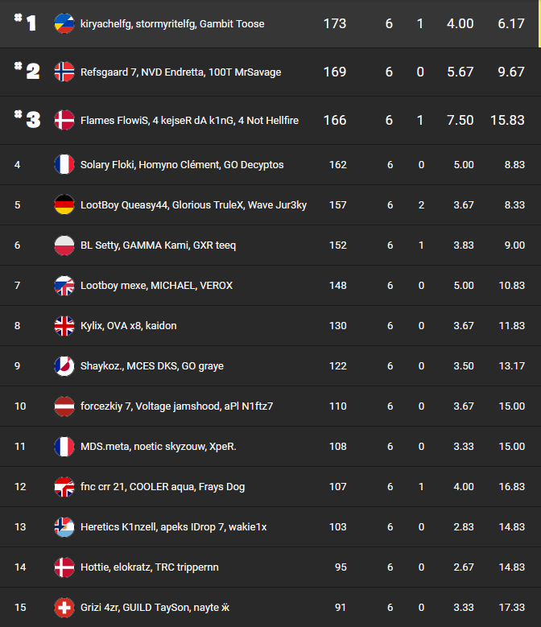Open team Flames FlowiS, 4 kejseR dA k1nG
Screen dimensions: 541x627
pos(189,121)
